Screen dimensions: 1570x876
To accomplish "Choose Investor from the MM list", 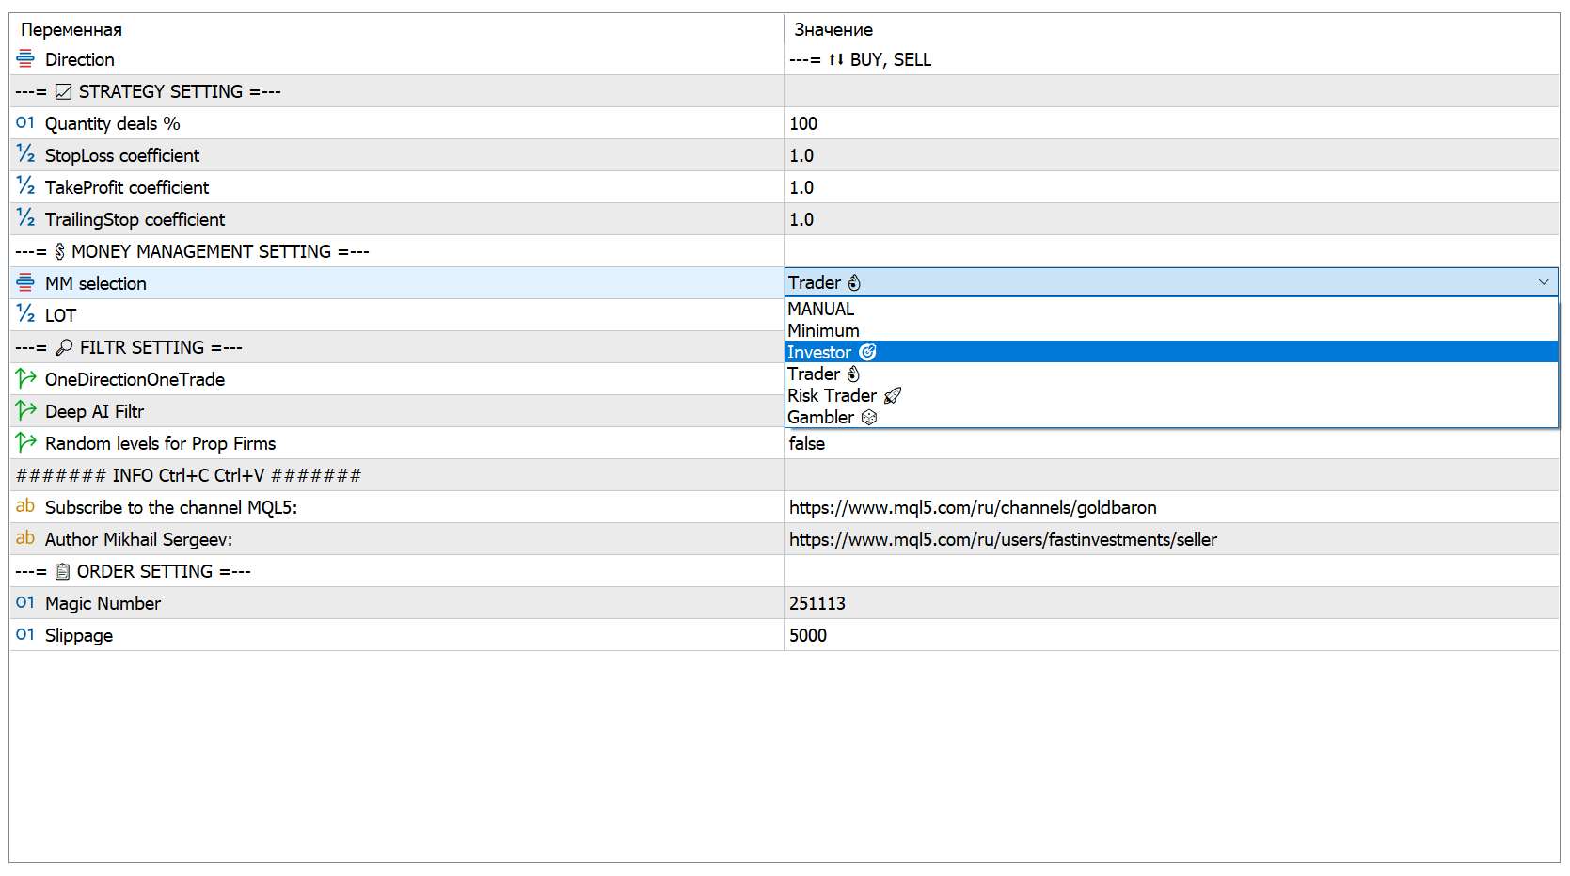I will (819, 352).
